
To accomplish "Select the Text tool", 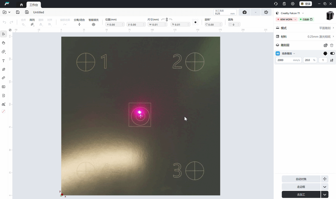I will [x=4, y=61].
